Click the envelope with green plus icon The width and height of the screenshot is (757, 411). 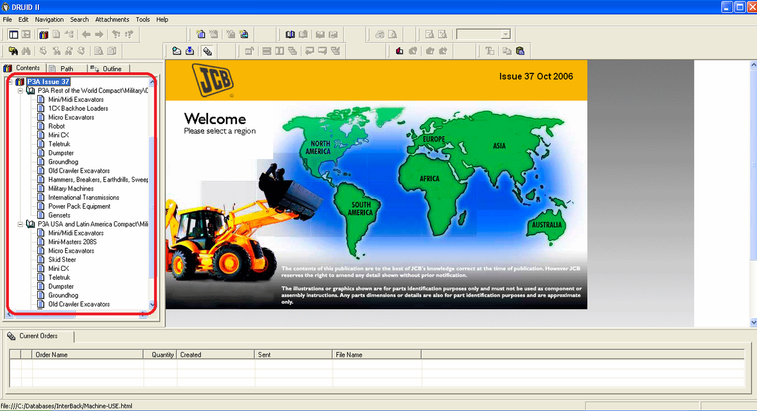tap(176, 51)
